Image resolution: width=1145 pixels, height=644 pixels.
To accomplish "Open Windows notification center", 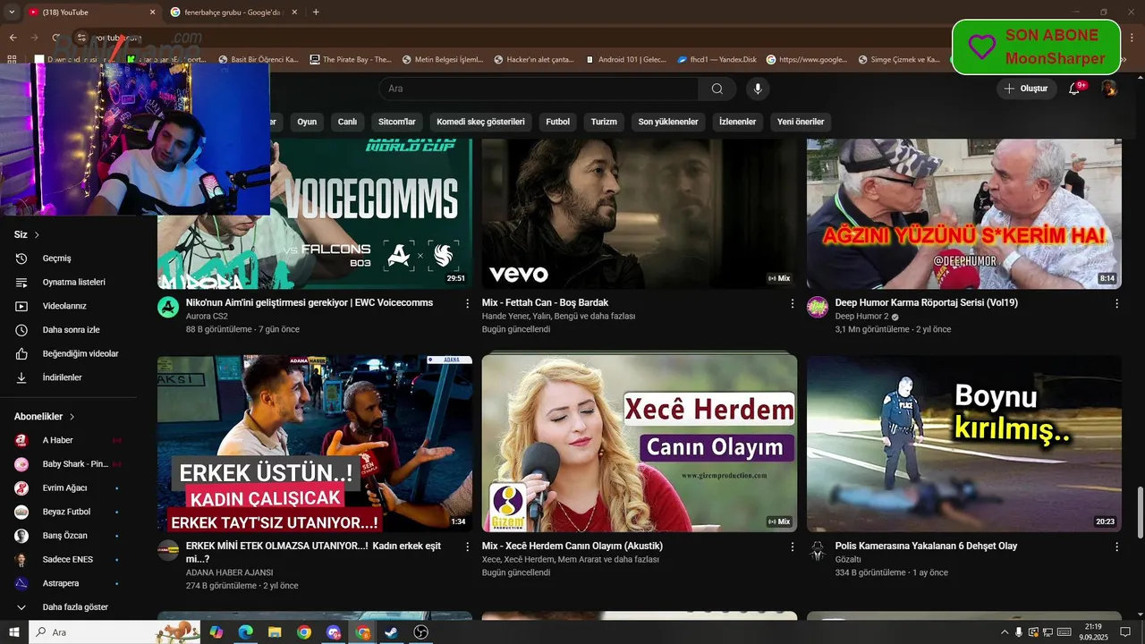I will [1125, 632].
